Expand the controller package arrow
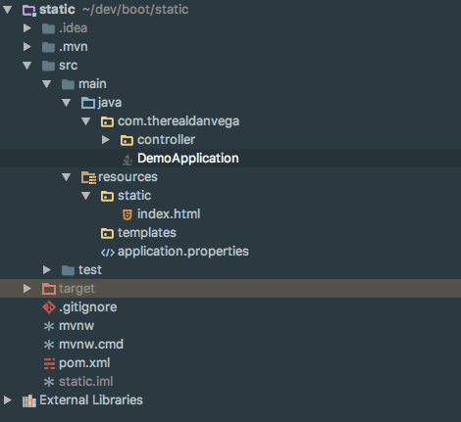This screenshot has width=461, height=422. [x=106, y=140]
